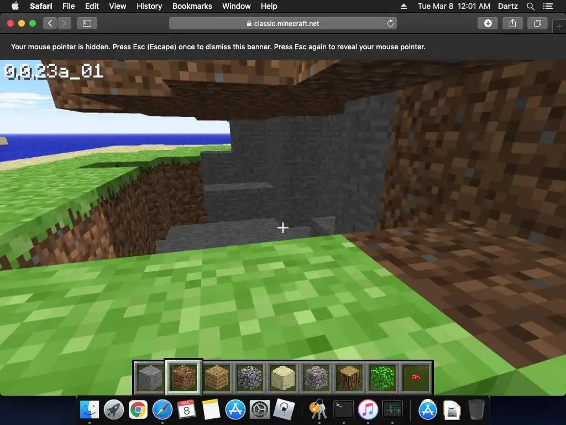Open the Window menu
Screen dimensions: 566x425
click(237, 6)
